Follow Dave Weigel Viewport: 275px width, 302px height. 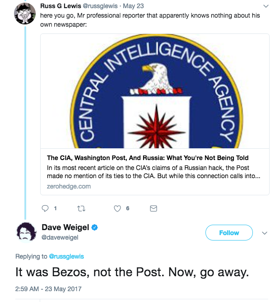pyautogui.click(x=229, y=233)
